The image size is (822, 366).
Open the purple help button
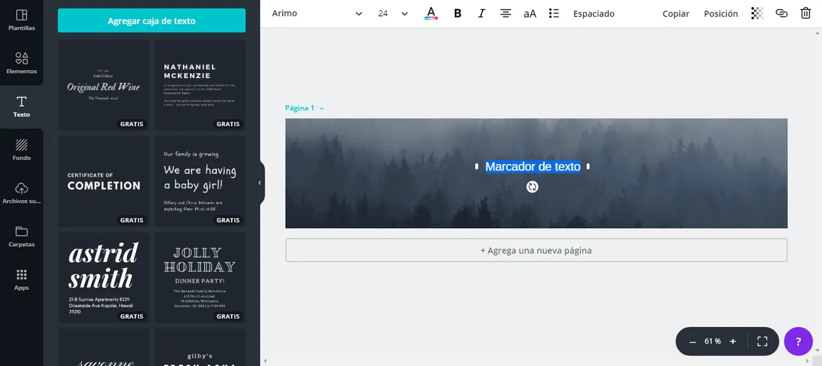click(798, 342)
